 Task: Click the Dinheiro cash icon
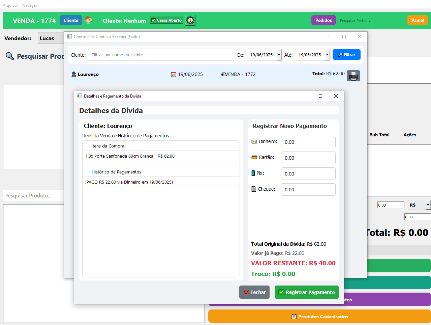[x=254, y=142]
